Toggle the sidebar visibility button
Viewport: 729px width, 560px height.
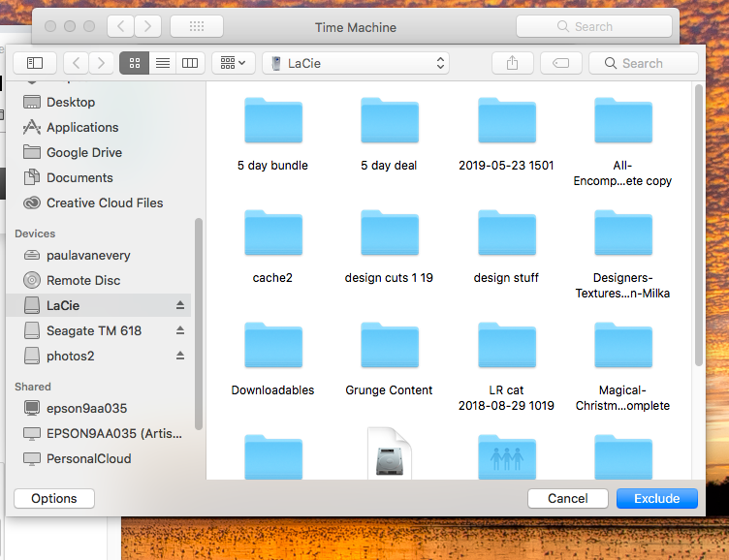pyautogui.click(x=35, y=63)
